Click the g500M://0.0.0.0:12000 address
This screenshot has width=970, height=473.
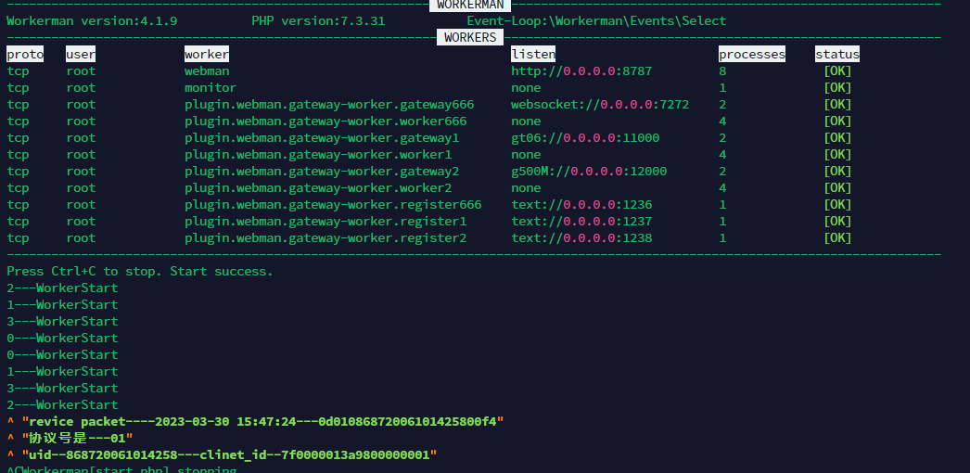pyautogui.click(x=589, y=172)
